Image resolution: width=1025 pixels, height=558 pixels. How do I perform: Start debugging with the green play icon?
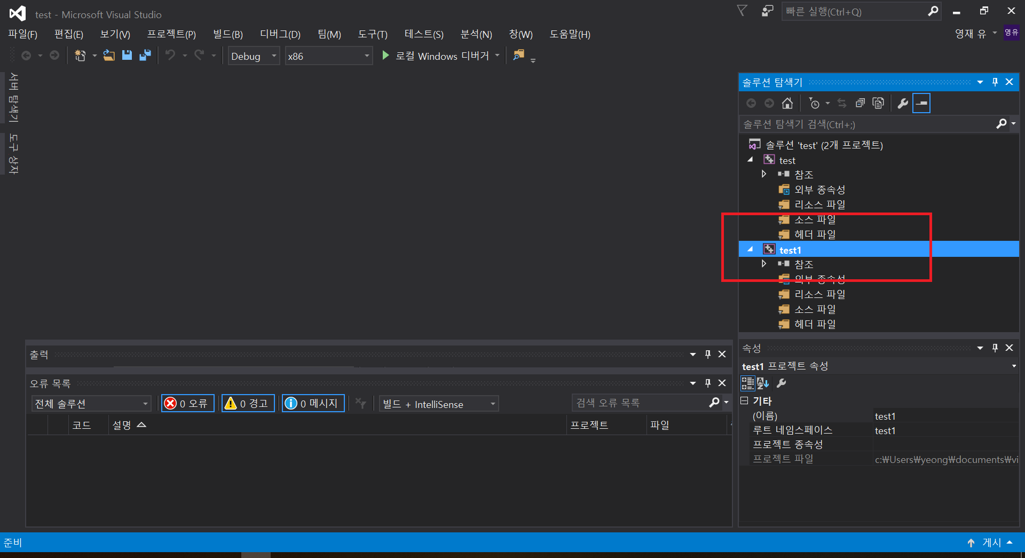tap(385, 56)
